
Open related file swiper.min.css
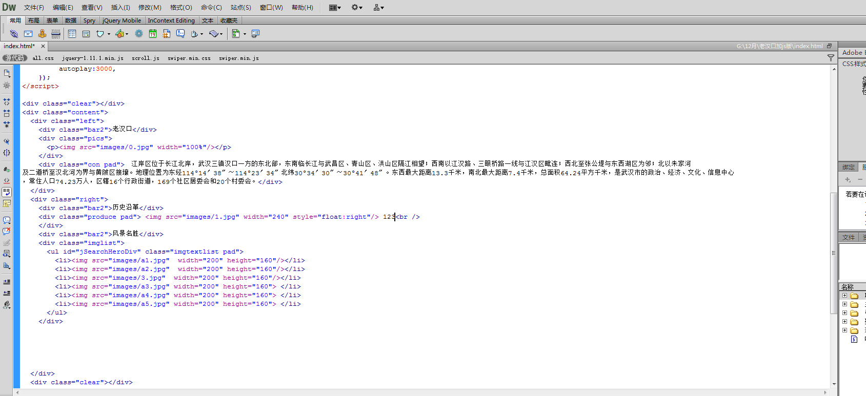coord(189,58)
